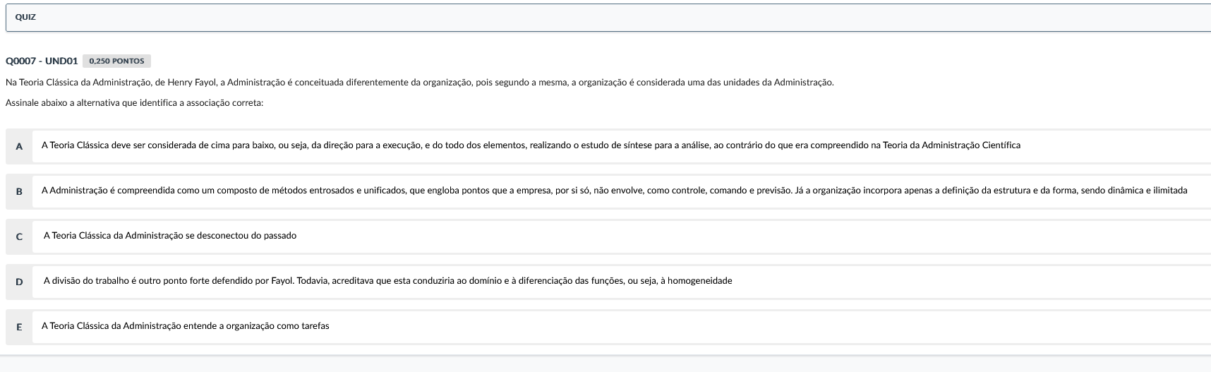Click 'Teoria da Administração Científica' in option A
The height and width of the screenshot is (372, 1211).
(951, 145)
